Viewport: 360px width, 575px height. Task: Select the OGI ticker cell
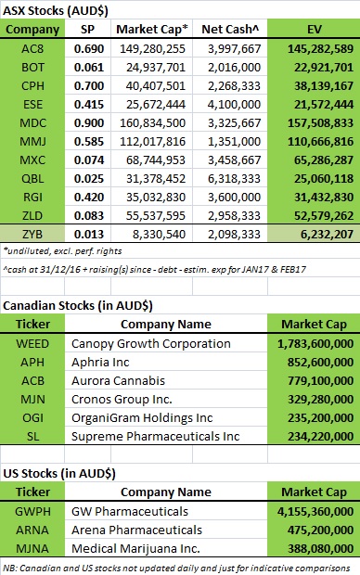(32, 417)
